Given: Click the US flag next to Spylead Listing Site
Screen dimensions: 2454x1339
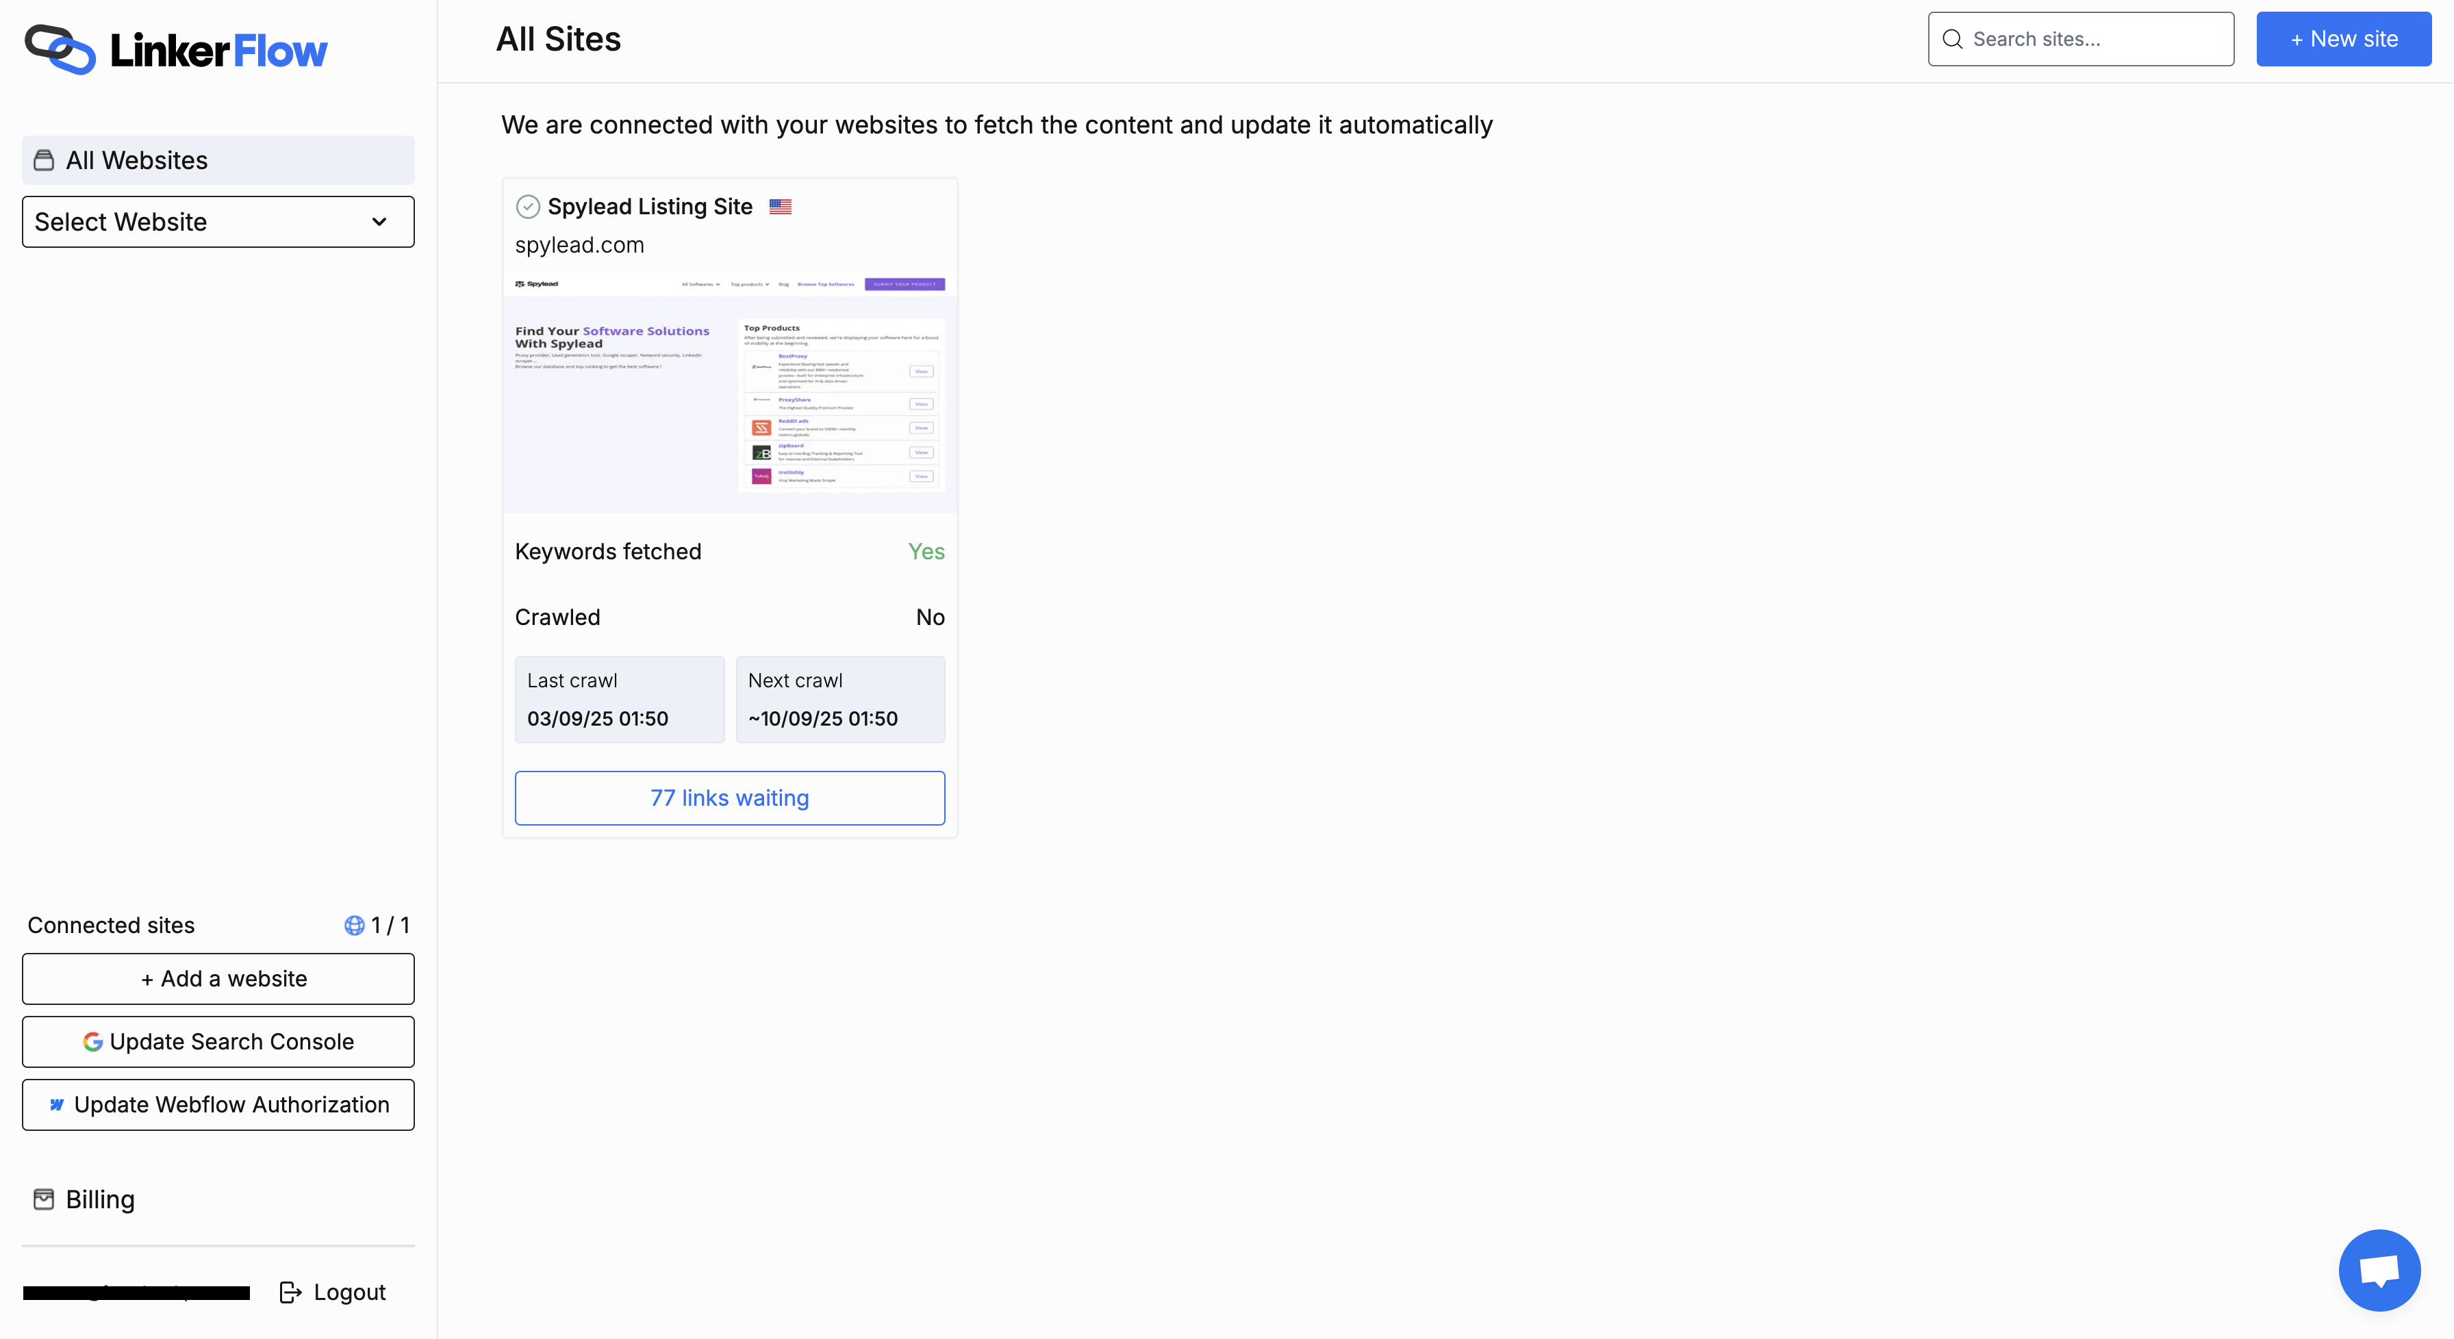Looking at the screenshot, I should point(780,205).
